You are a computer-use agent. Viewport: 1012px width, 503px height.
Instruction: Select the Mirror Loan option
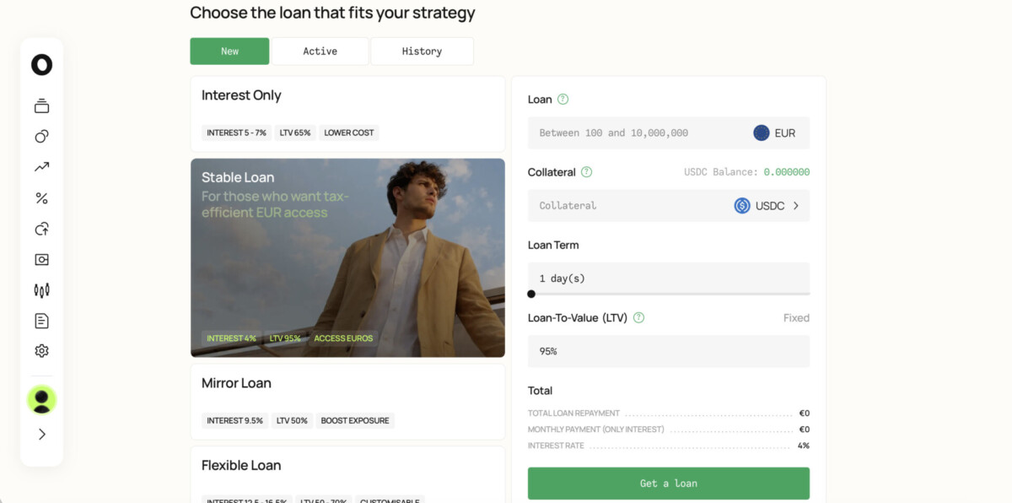[347, 401]
